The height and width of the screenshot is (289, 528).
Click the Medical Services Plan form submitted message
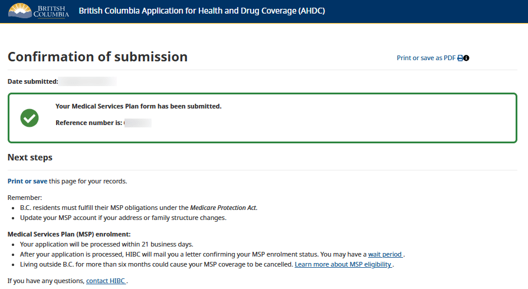139,106
